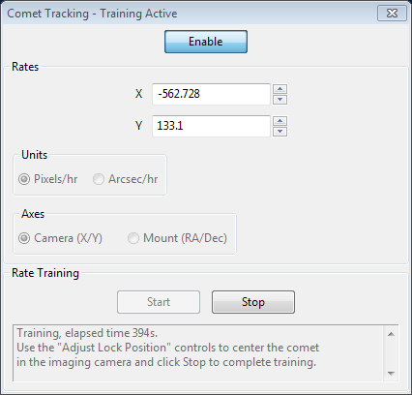The image size is (412, 395).
Task: Click the status box scrollbar track
Action: coord(391,353)
